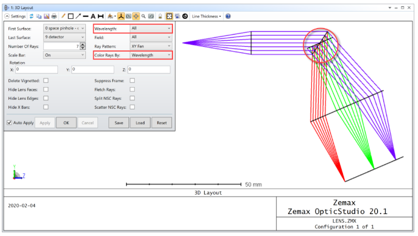
Task: Expand the Ray Pattern dropdown
Action: click(151, 46)
